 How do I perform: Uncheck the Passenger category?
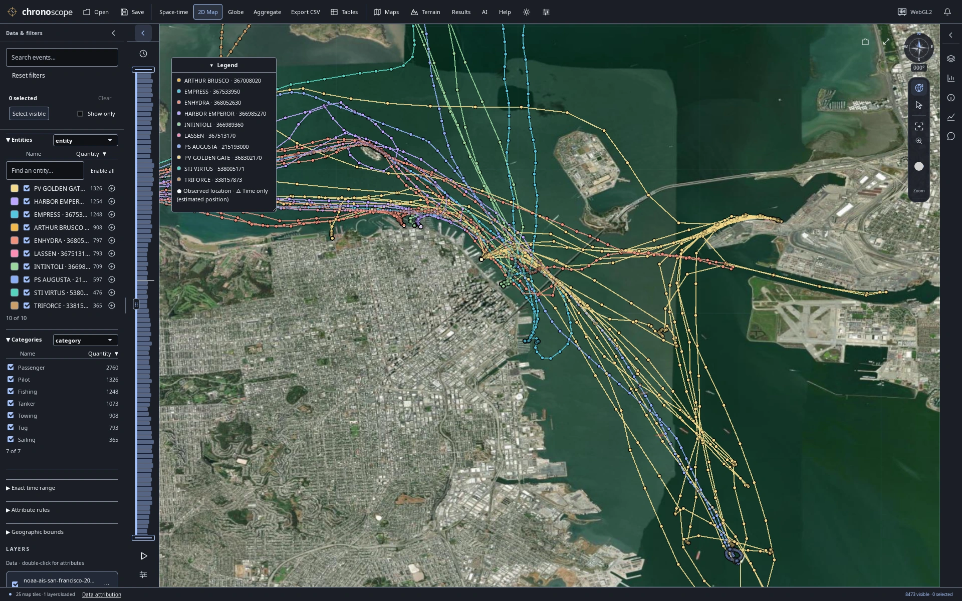pos(11,367)
